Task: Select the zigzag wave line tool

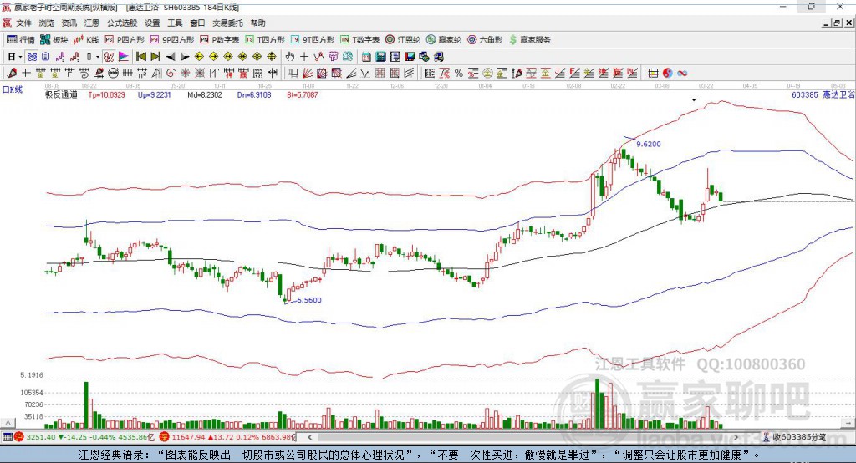Action: coord(365,74)
